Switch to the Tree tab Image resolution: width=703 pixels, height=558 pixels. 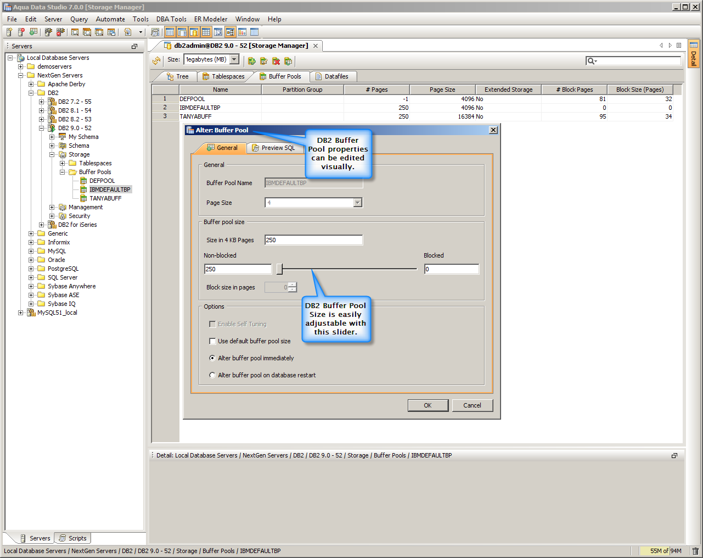177,76
